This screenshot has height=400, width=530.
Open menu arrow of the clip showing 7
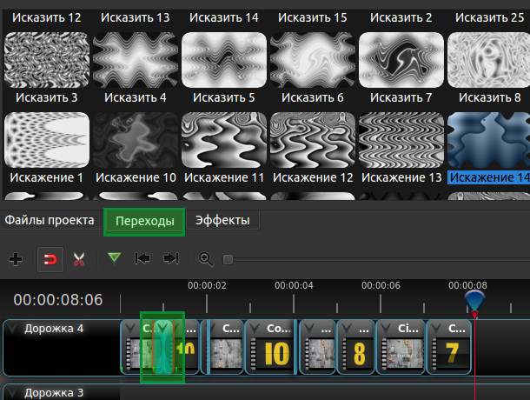(x=436, y=328)
